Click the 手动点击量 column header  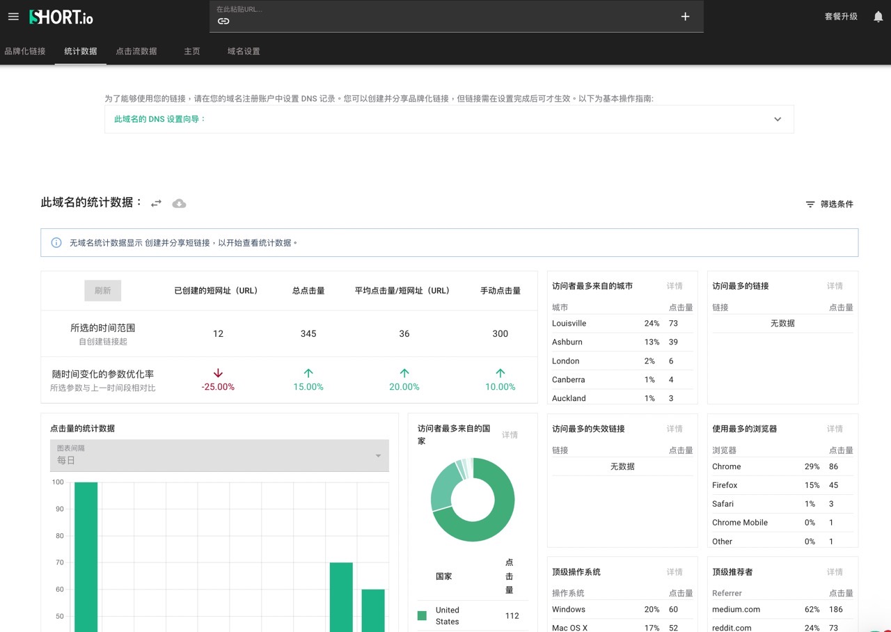pyautogui.click(x=500, y=291)
